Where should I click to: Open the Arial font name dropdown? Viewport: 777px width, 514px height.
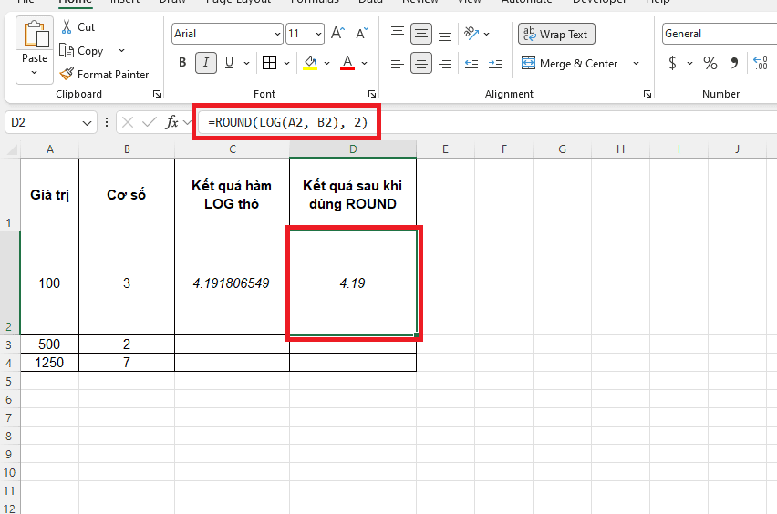point(277,34)
